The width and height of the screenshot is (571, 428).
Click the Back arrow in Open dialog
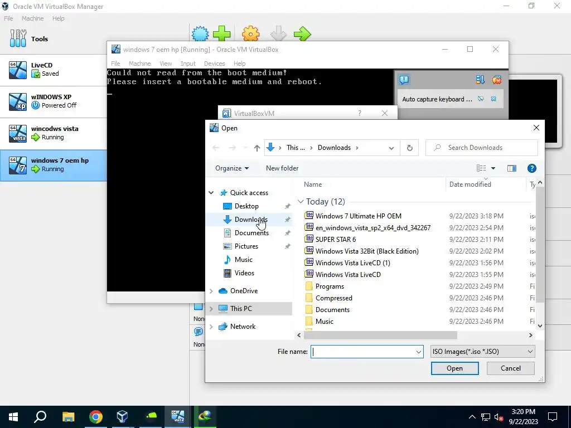pos(216,148)
